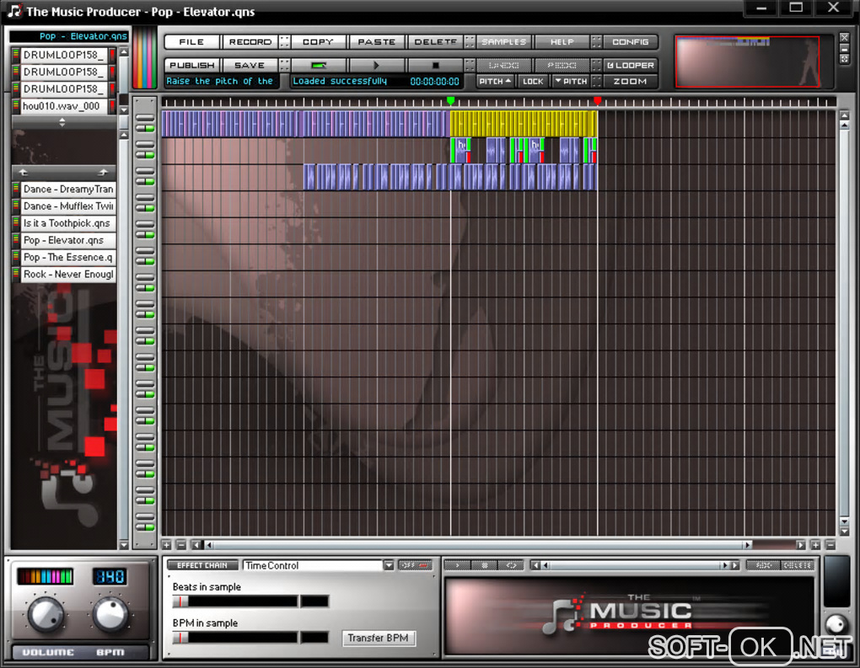Click the Transfer BPM button

click(x=378, y=638)
